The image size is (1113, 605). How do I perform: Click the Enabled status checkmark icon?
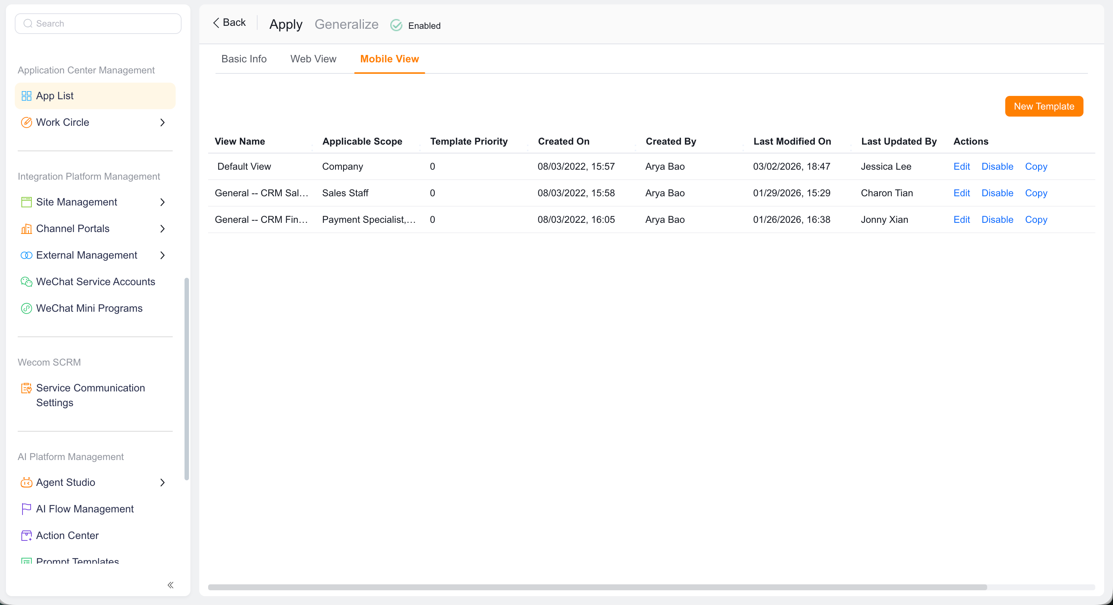coord(396,25)
